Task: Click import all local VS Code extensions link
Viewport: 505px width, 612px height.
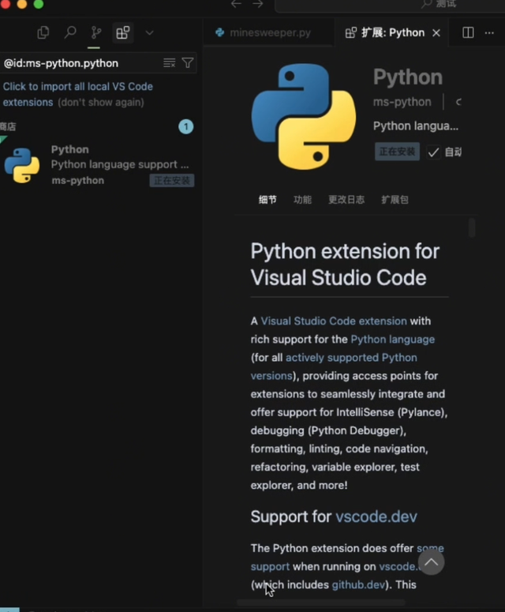Action: point(77,87)
